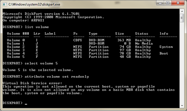The image size is (187, 111).
Task: Click the empty scrollbar track below thumb
Action: [x=182, y=63]
